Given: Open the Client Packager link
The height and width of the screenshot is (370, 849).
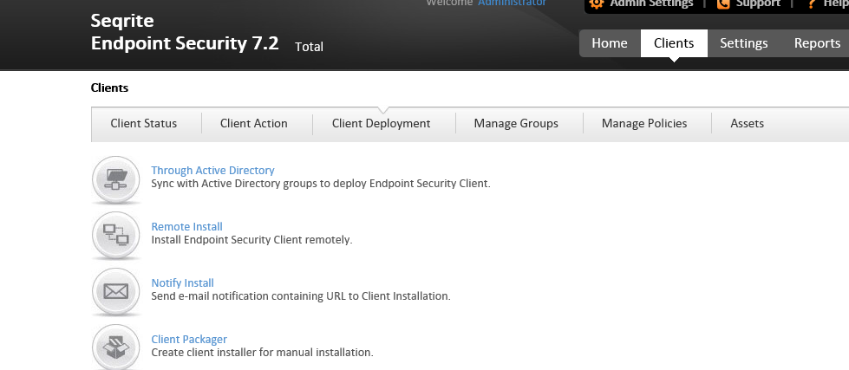Looking at the screenshot, I should pyautogui.click(x=189, y=339).
